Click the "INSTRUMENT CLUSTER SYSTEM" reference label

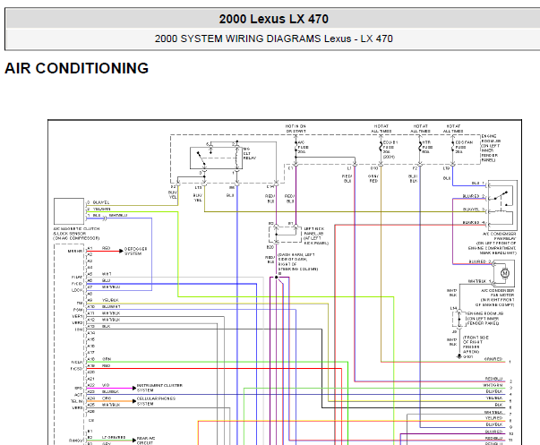(159, 388)
